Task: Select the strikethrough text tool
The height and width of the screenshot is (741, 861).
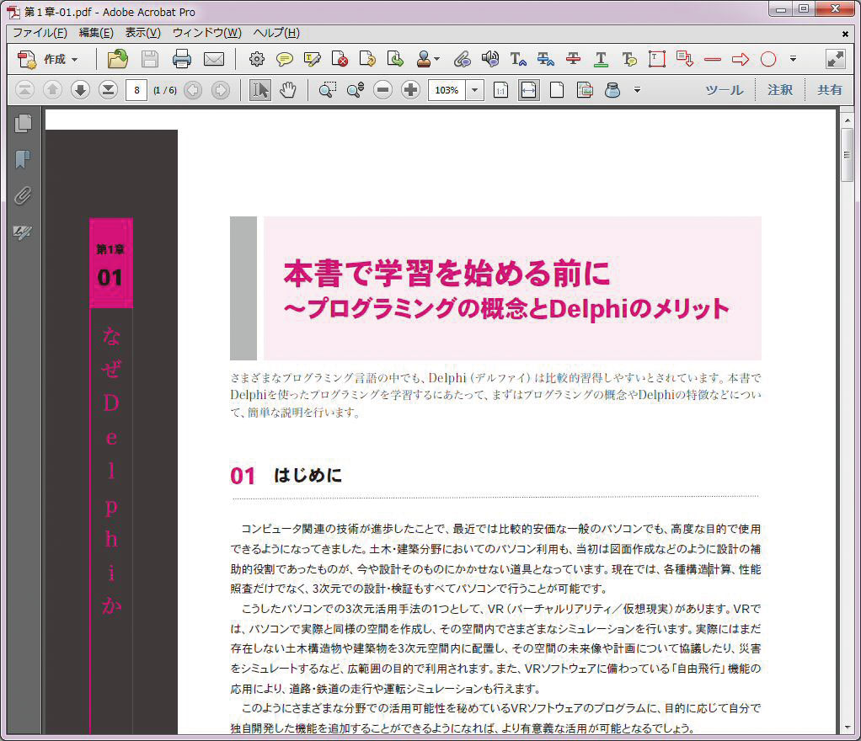Action: click(573, 59)
